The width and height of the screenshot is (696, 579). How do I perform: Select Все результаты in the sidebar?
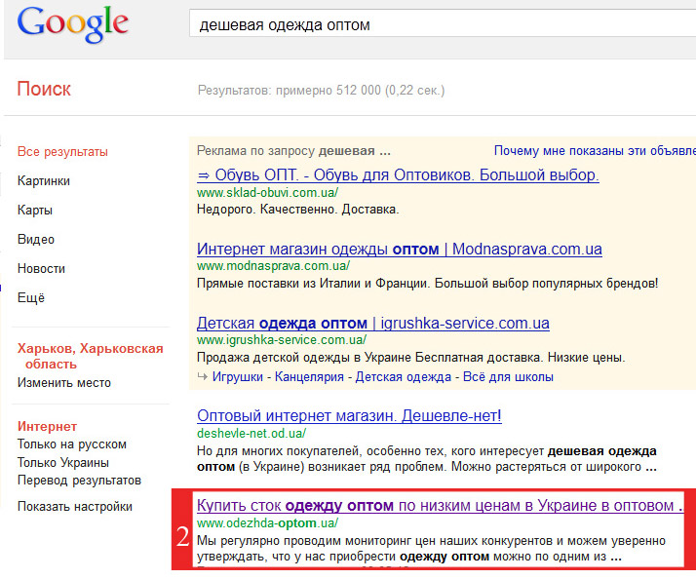[x=62, y=151]
